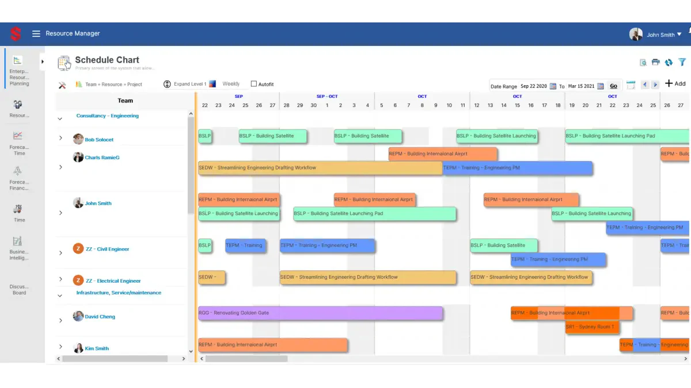Expand the ZZ - Electrical Engineer row

60,279
